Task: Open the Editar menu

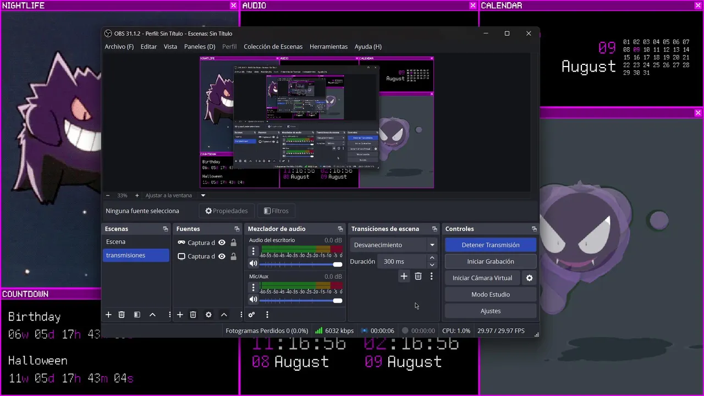Action: pyautogui.click(x=148, y=47)
